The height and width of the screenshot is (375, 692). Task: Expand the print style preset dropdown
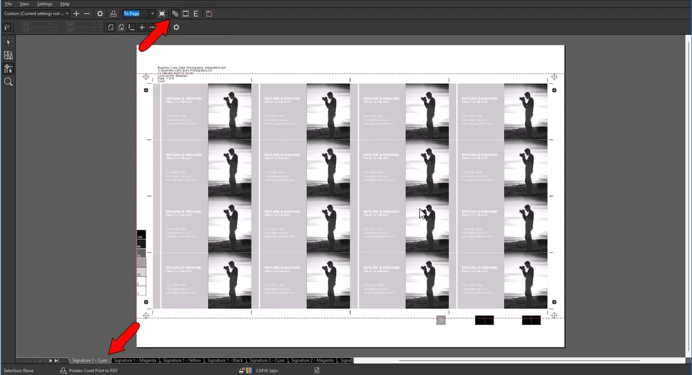(67, 13)
